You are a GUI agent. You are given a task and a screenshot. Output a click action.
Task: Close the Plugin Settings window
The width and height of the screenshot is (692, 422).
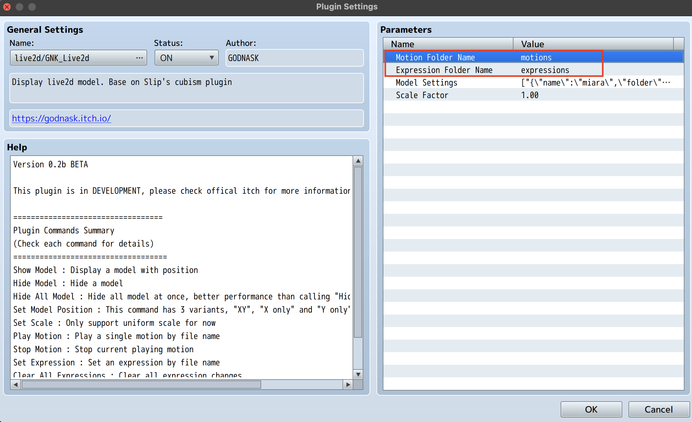click(x=7, y=7)
